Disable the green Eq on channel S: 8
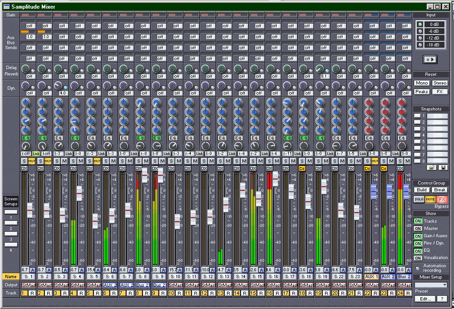Viewport: 454px width, 309px height. click(x=140, y=138)
